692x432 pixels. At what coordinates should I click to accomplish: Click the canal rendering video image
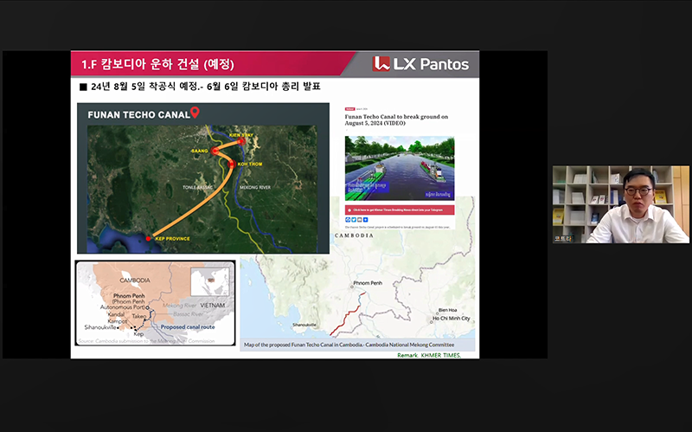click(400, 168)
